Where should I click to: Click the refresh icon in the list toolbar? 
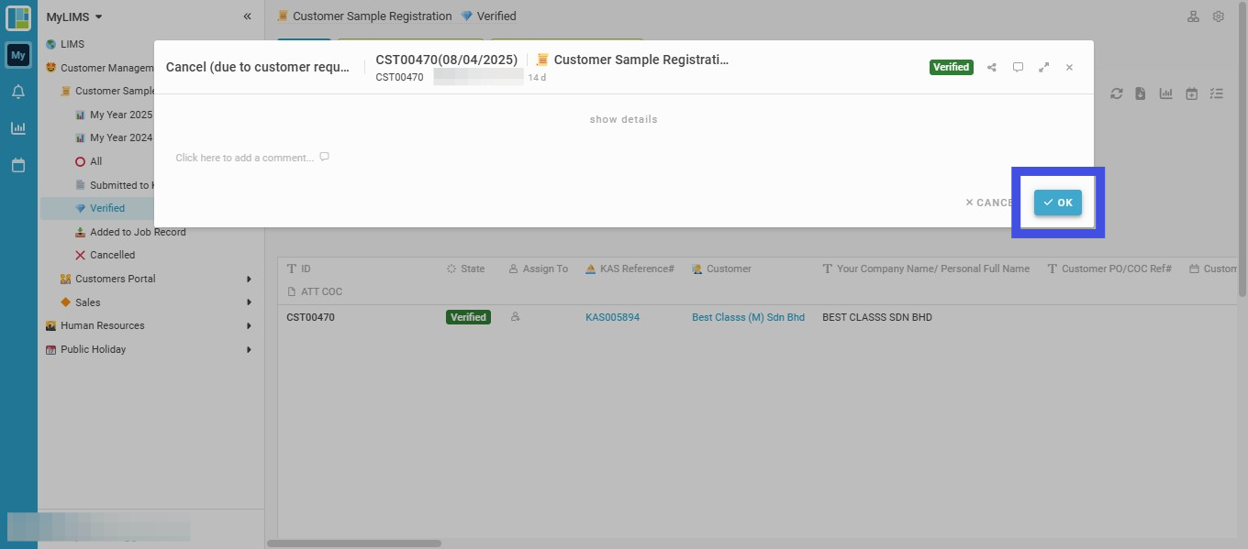point(1117,93)
